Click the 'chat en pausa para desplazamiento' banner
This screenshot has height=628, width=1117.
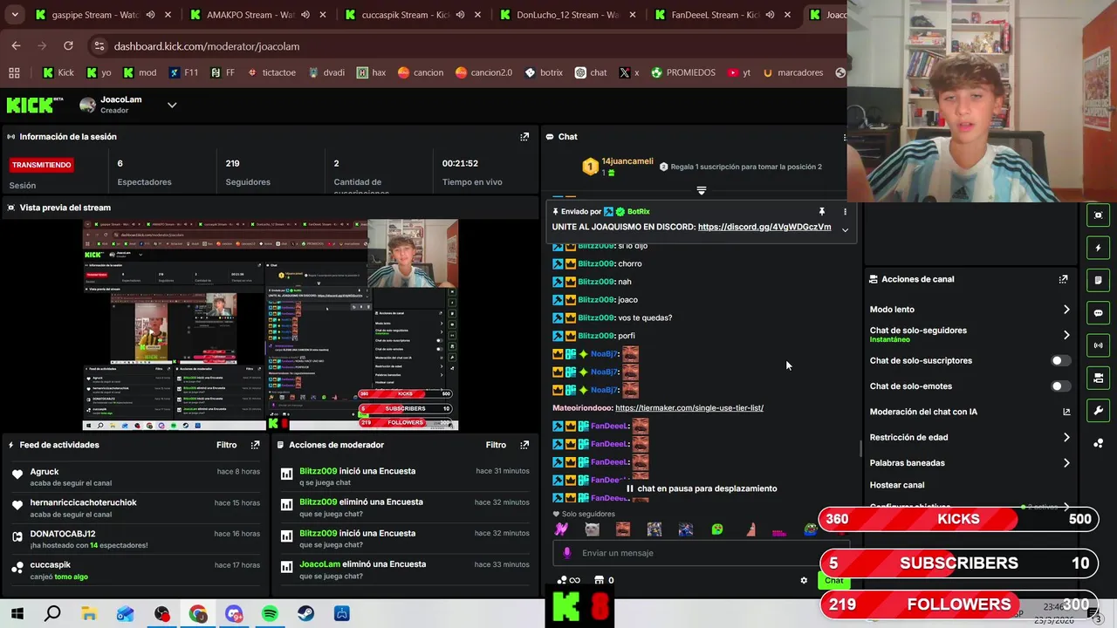702,488
